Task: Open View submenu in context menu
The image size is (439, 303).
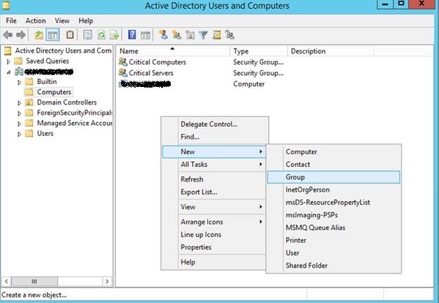Action: (x=214, y=207)
